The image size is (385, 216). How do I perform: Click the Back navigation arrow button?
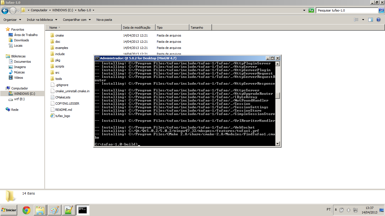pos(5,10)
